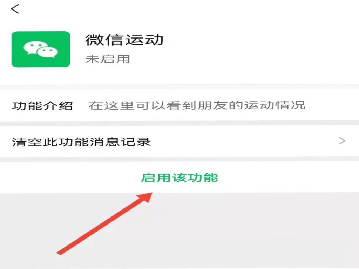The width and height of the screenshot is (359, 269).
Task: Tap the larger chat bubble in the WeChat logo
Action: 34,48
